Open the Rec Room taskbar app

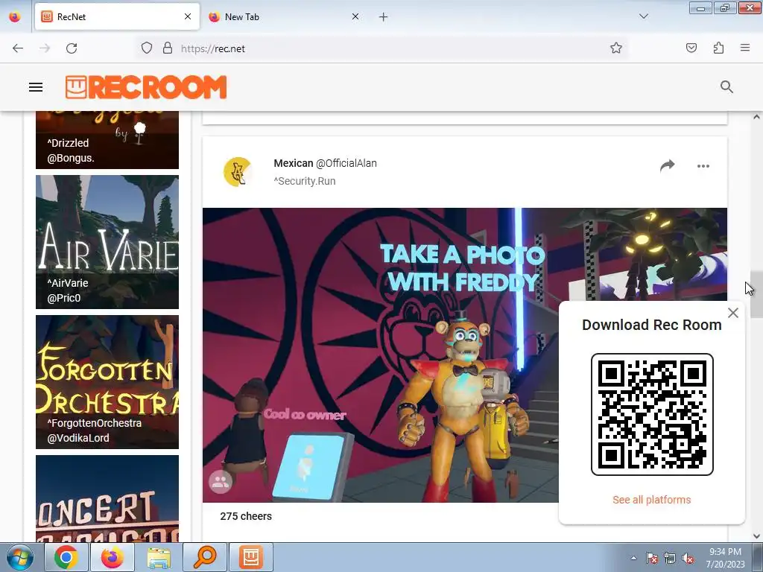[251, 557]
